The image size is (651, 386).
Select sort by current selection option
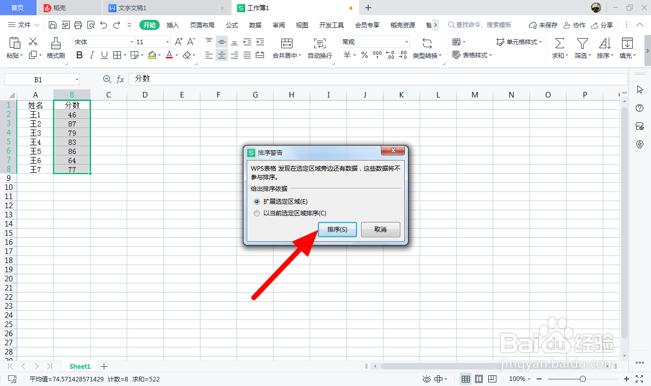click(x=290, y=213)
